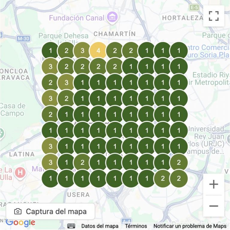Click the HORTALEZA district label
The image size is (230, 230).
tap(183, 18)
